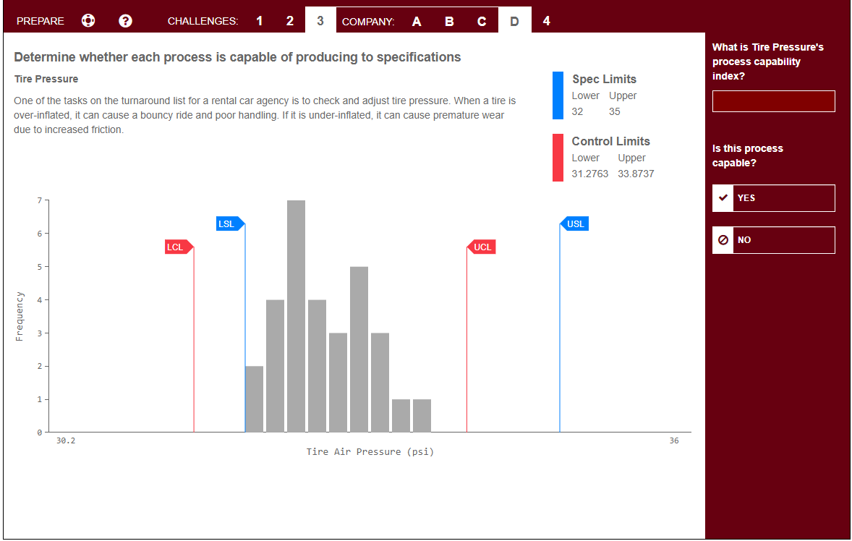
Task: Click the 'Control Limits' heading
Action: click(x=610, y=141)
